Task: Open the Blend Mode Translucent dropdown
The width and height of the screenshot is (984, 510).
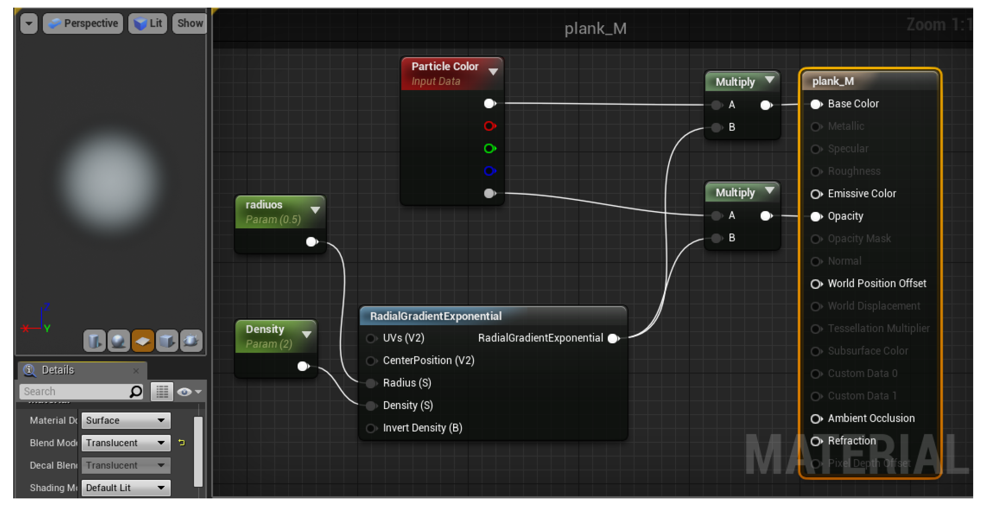Action: pyautogui.click(x=126, y=443)
